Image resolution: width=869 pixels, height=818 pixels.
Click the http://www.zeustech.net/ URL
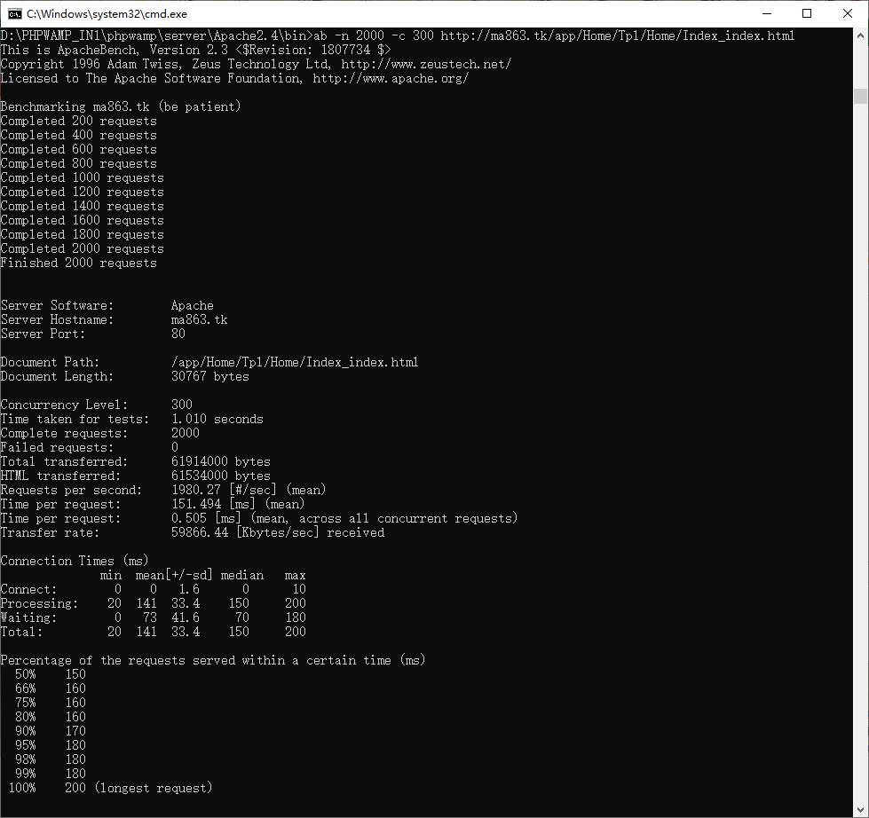coord(426,64)
